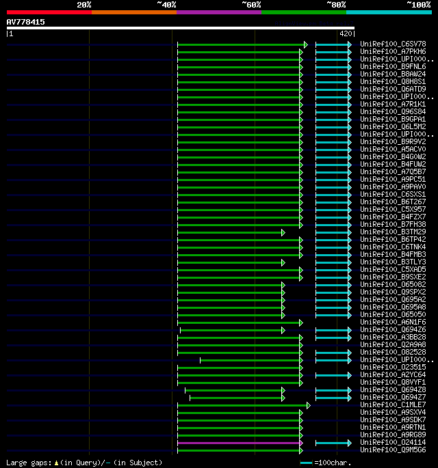
Task: Click the =100char. scale legend text
Action: point(333,463)
